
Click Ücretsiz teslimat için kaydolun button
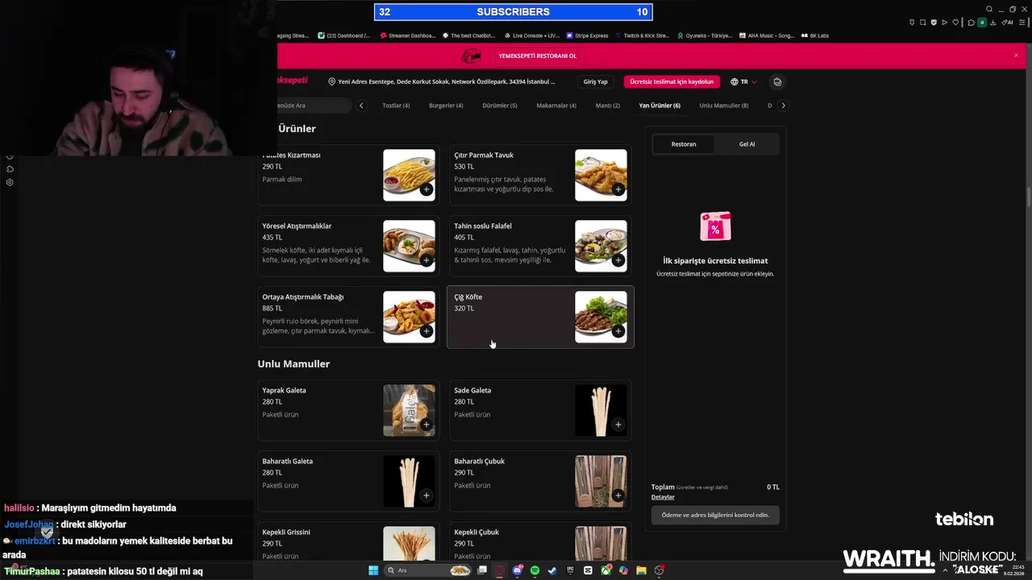672,81
